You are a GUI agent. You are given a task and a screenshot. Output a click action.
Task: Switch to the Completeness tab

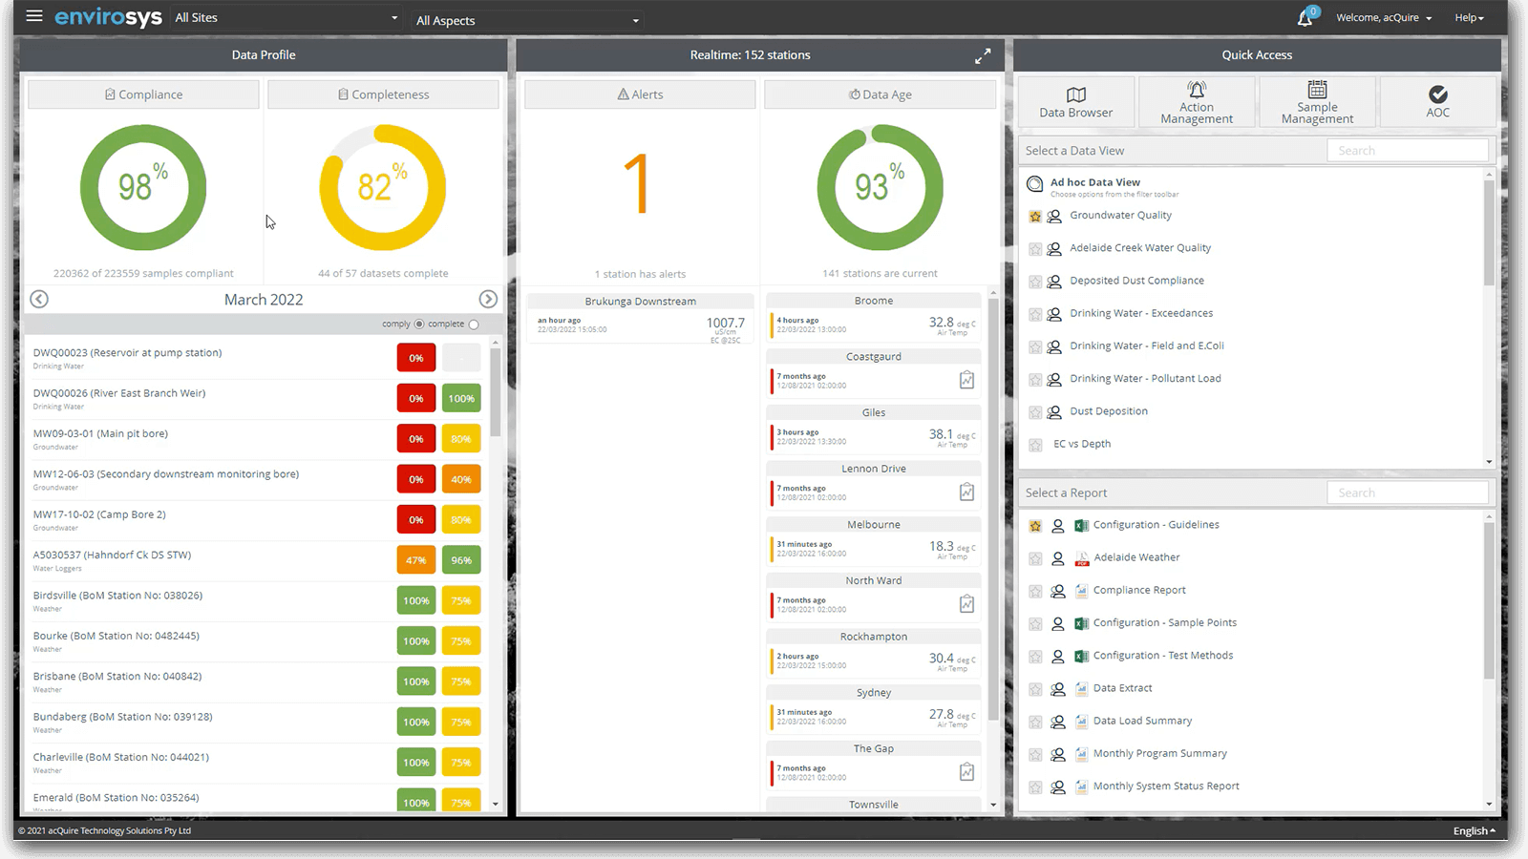pyautogui.click(x=383, y=94)
